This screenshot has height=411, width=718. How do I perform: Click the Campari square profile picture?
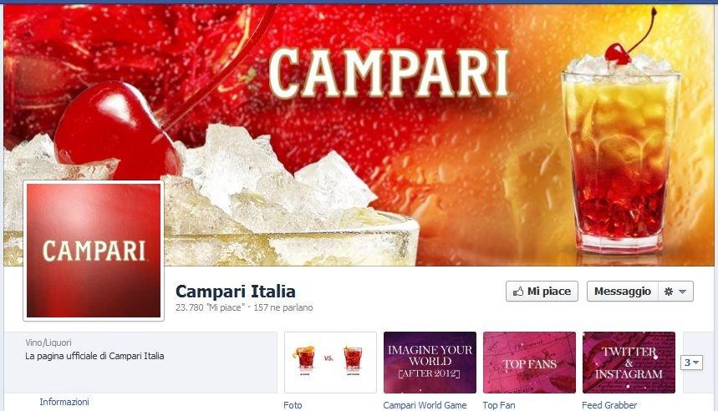pyautogui.click(x=94, y=251)
